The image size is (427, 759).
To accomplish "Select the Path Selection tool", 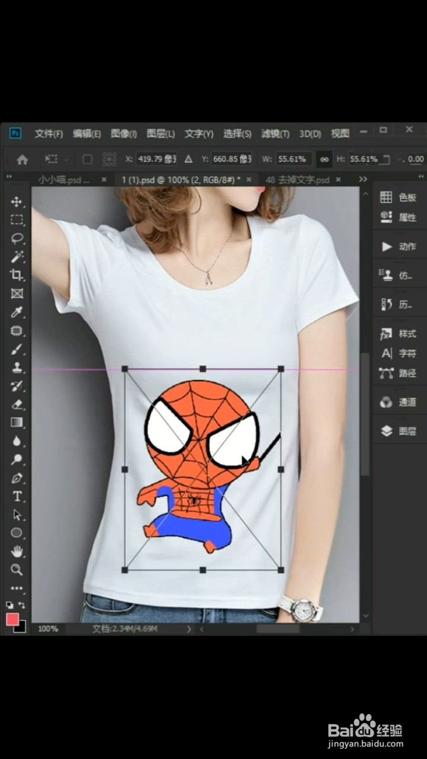I will [17, 515].
